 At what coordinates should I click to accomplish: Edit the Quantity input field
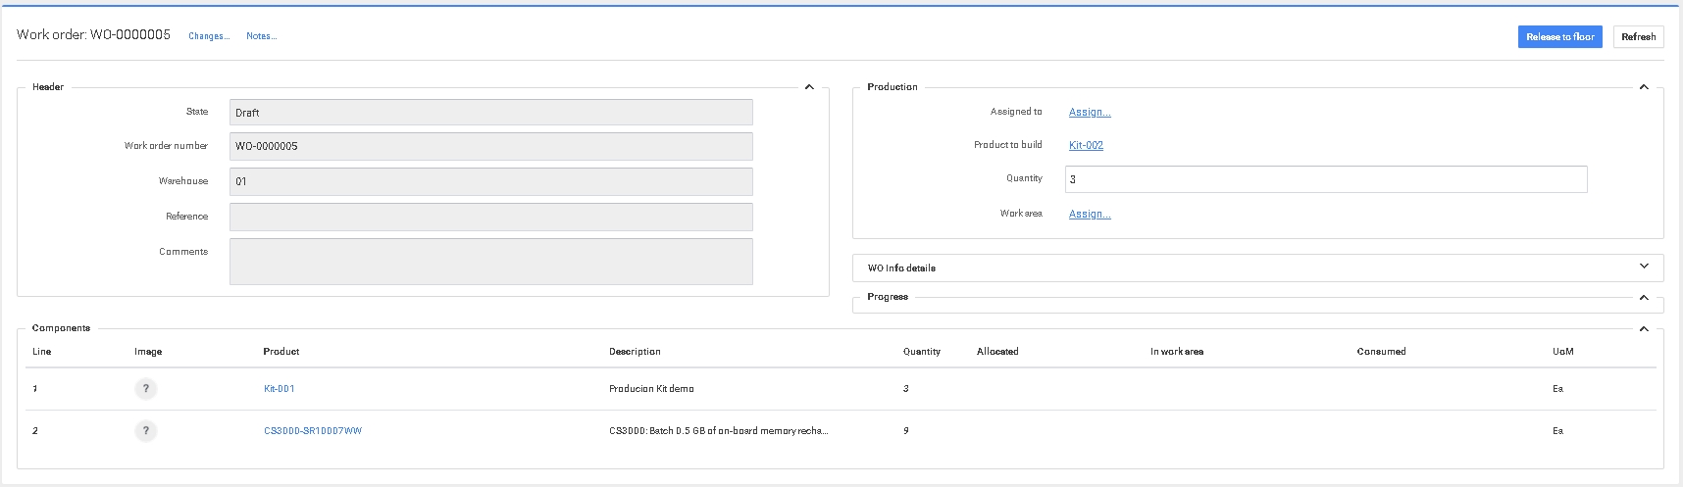(x=1325, y=179)
